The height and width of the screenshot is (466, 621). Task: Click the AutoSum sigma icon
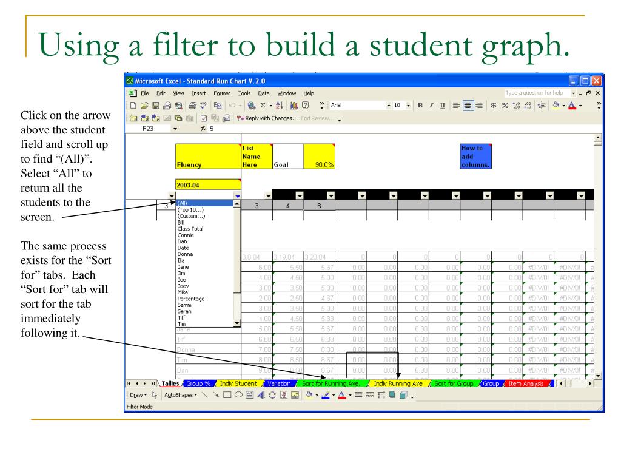(x=263, y=106)
